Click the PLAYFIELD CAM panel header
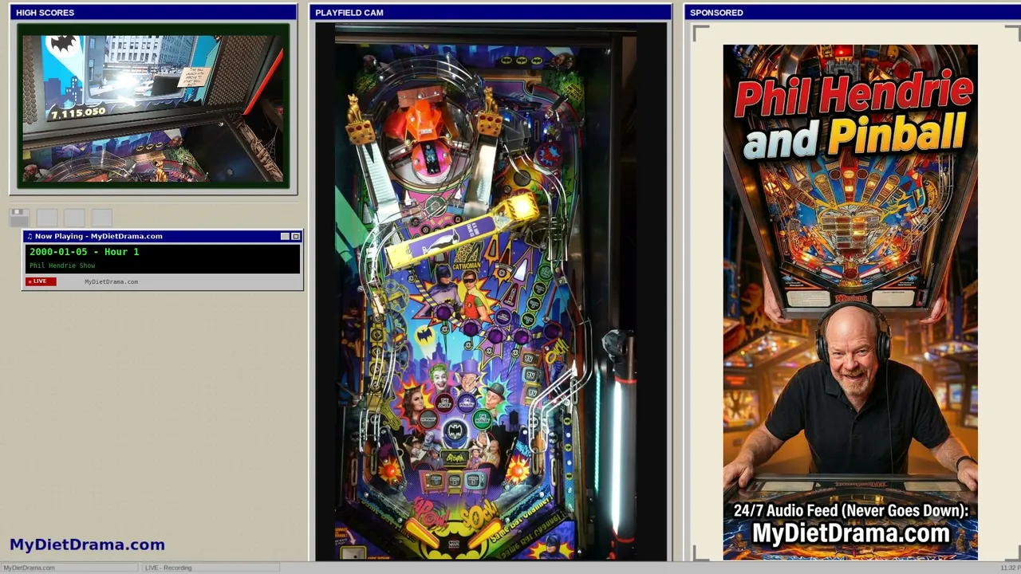 point(491,13)
